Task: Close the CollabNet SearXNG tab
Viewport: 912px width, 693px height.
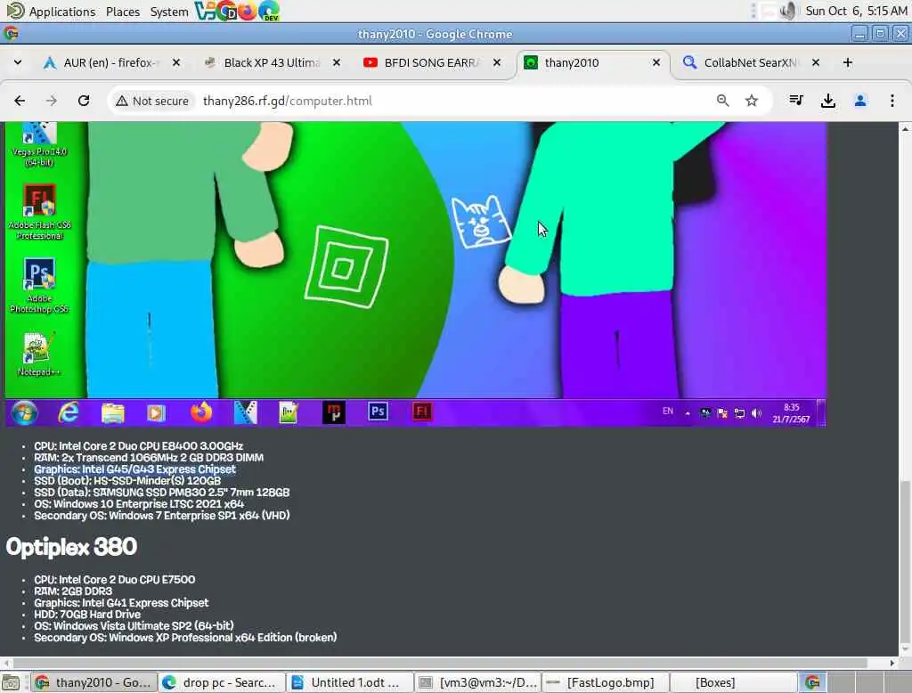Action: tap(816, 62)
